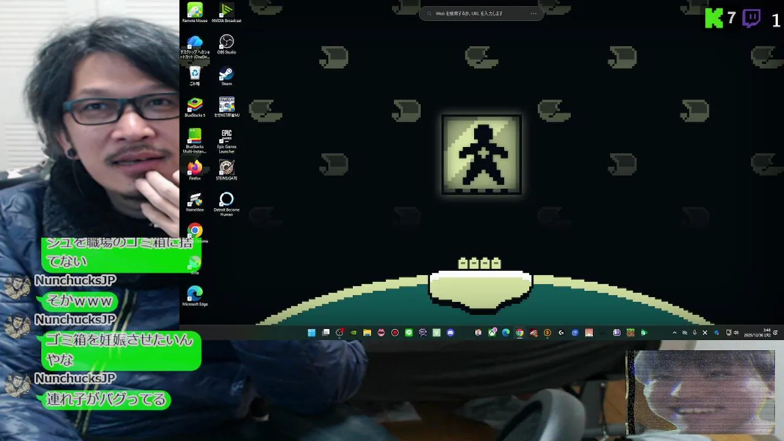Click the chat message '連れ子がバグってる'

pyautogui.click(x=107, y=400)
